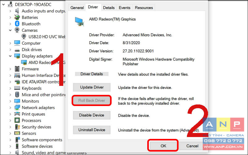Click the Mice and other pointing devices icon

click(x=17, y=95)
